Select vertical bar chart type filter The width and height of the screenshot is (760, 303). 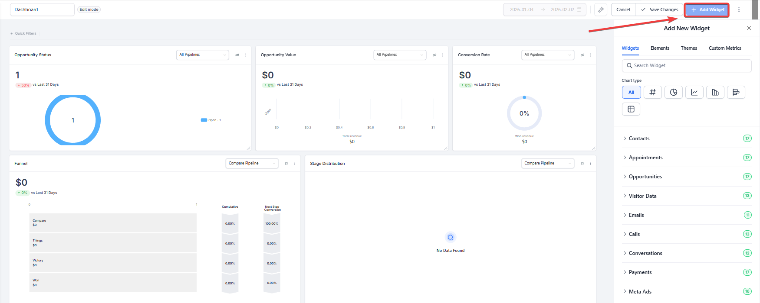(715, 92)
